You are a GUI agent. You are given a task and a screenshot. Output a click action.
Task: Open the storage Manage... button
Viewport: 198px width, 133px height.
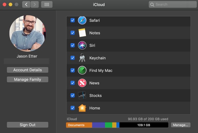[x=181, y=125]
